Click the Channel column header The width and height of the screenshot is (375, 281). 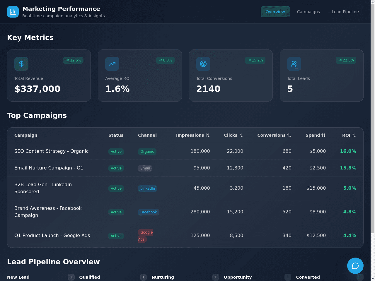[147, 135]
